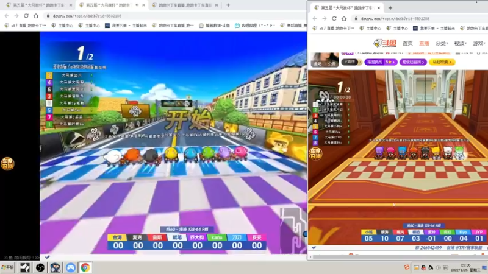Click the right game stream video

[x=398, y=157]
